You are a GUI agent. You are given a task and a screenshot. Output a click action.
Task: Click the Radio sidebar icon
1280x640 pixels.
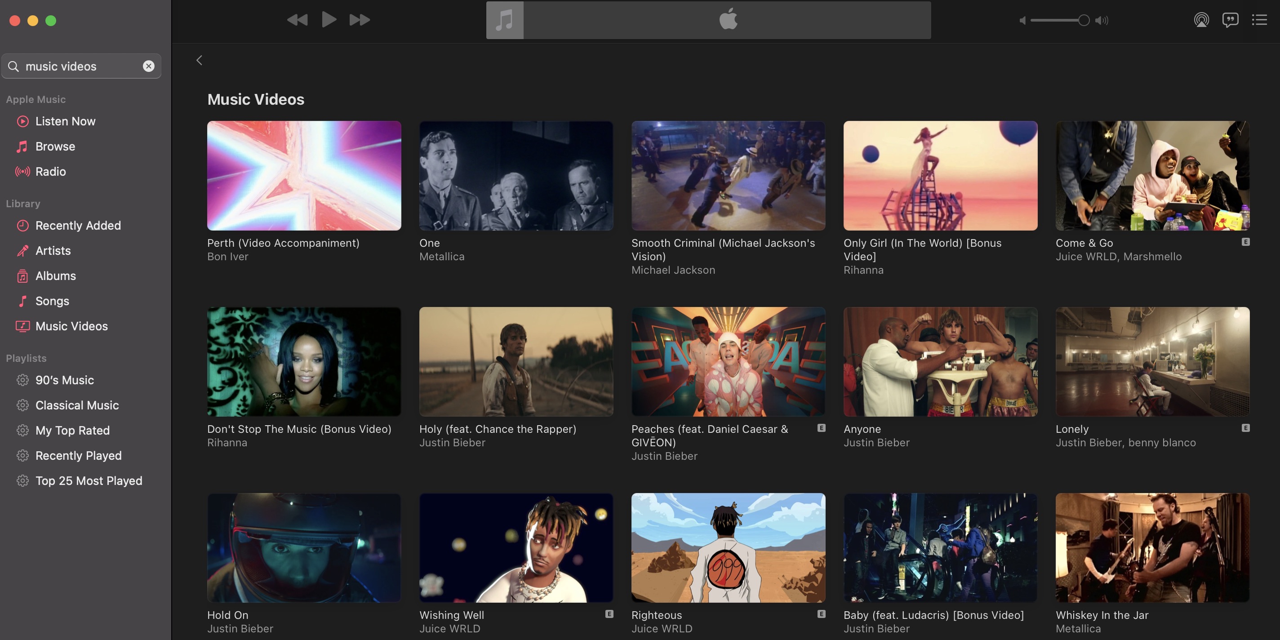point(22,172)
